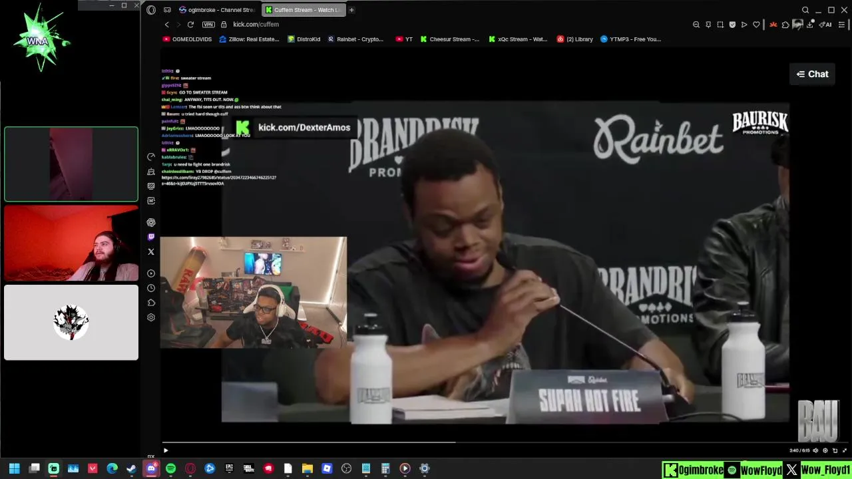Screen dimensions: 852x479
Task: Open Windows Start menu
Action: coord(14,468)
